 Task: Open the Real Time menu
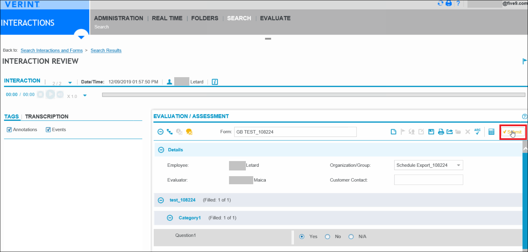167,18
